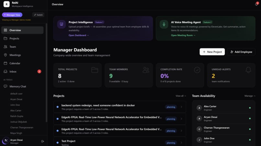Select Maya Singh memory chat
This screenshot has height=146, width=261.
pos(16,133)
